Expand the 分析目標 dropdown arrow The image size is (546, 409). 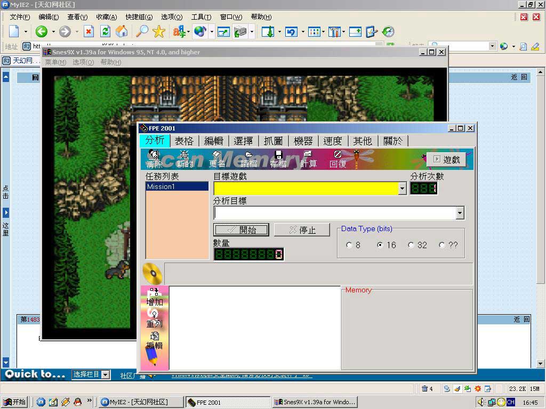(x=460, y=213)
